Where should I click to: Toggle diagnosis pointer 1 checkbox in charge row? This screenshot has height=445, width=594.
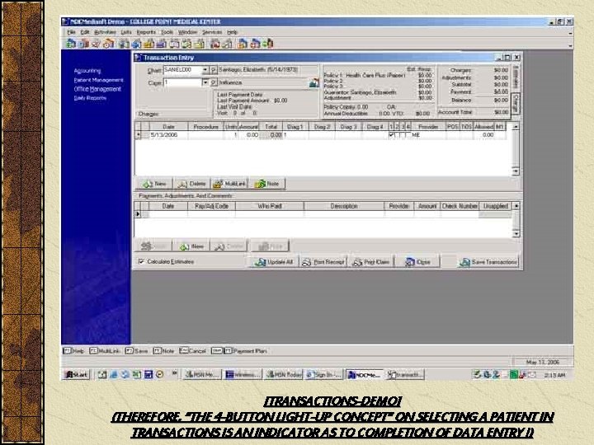tap(392, 135)
